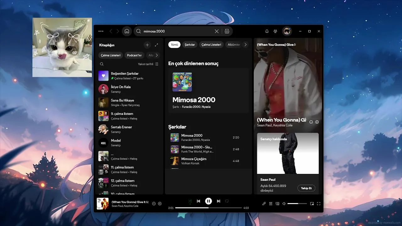Go back with the left arrow
This screenshot has height=226, width=402.
tap(111, 31)
